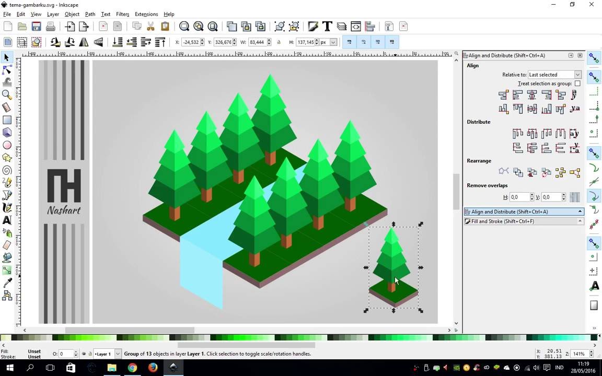
Task: Open the Layer 1 layer selector
Action: (108, 354)
